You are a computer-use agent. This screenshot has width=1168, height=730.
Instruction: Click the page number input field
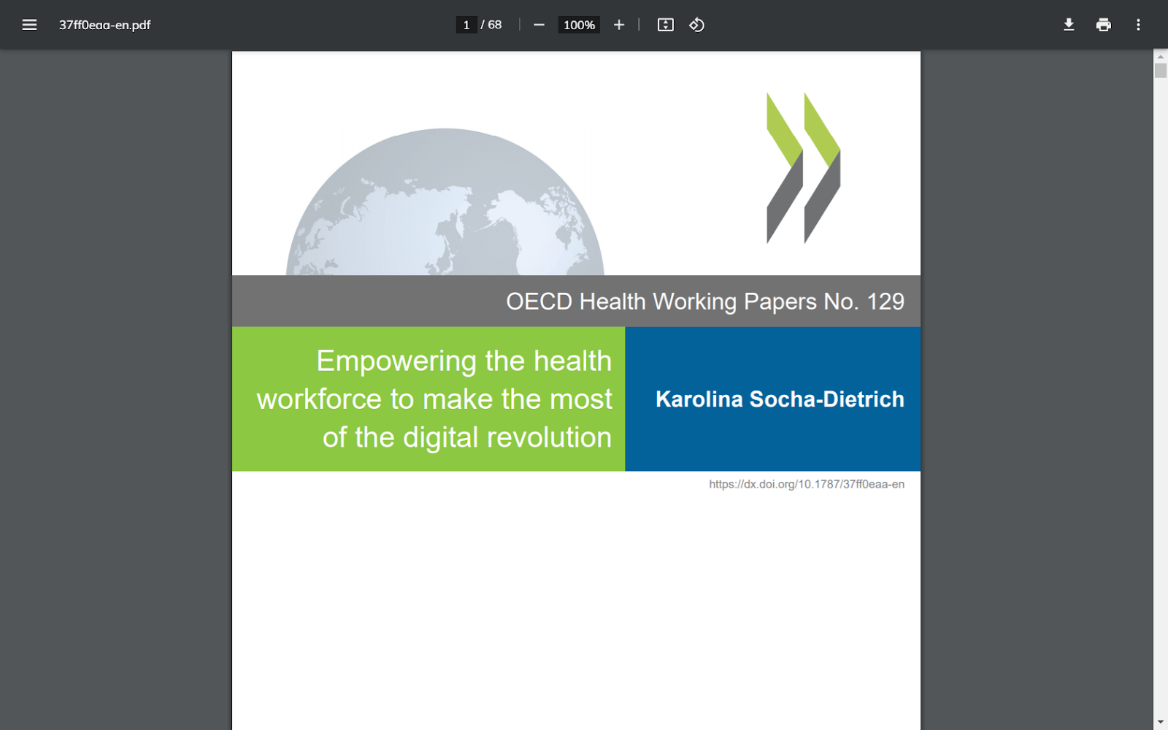(466, 25)
